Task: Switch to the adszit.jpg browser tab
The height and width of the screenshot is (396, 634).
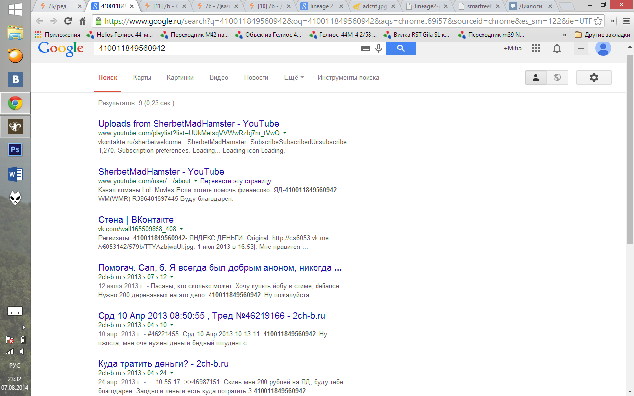Action: (374, 7)
